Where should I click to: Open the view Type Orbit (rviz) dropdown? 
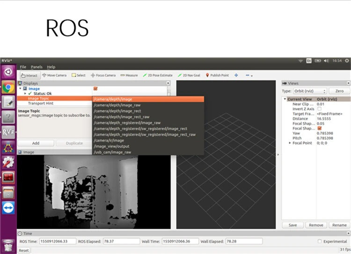click(x=310, y=91)
